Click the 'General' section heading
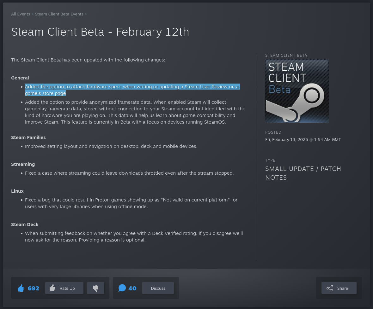Screen dimensions: 373x309 [x=20, y=78]
